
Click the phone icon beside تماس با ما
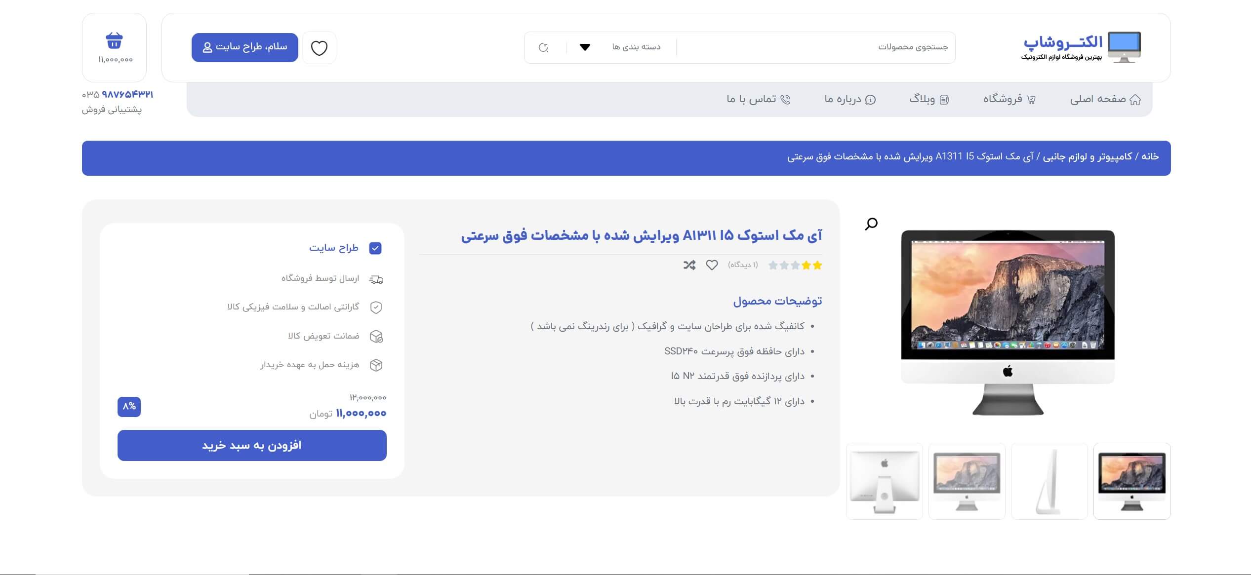click(785, 100)
